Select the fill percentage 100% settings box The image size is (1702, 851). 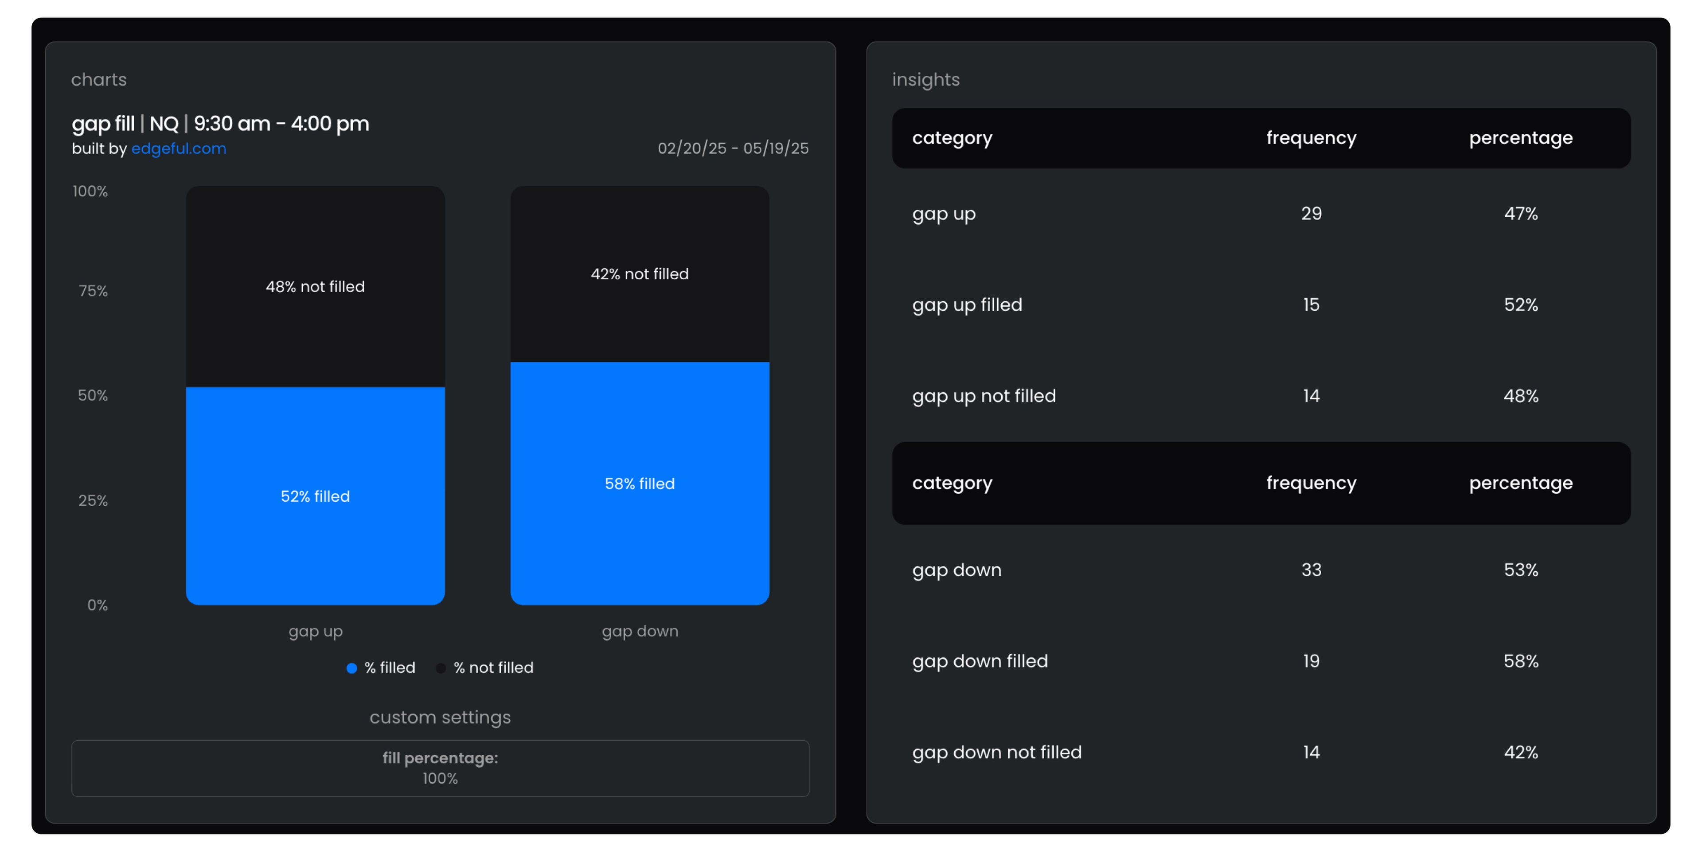click(x=440, y=768)
